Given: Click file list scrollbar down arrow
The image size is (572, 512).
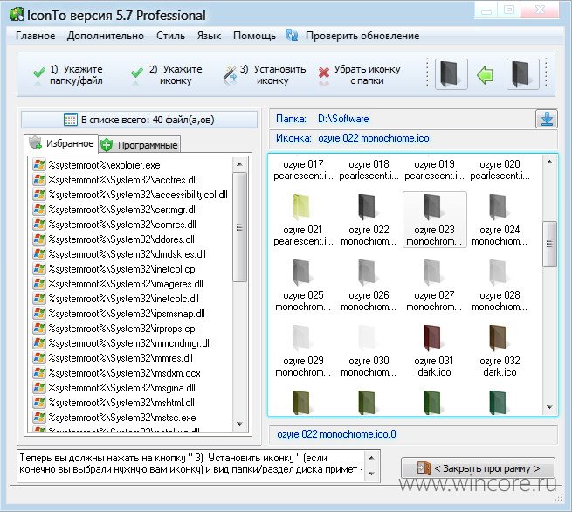Looking at the screenshot, I should click(239, 424).
